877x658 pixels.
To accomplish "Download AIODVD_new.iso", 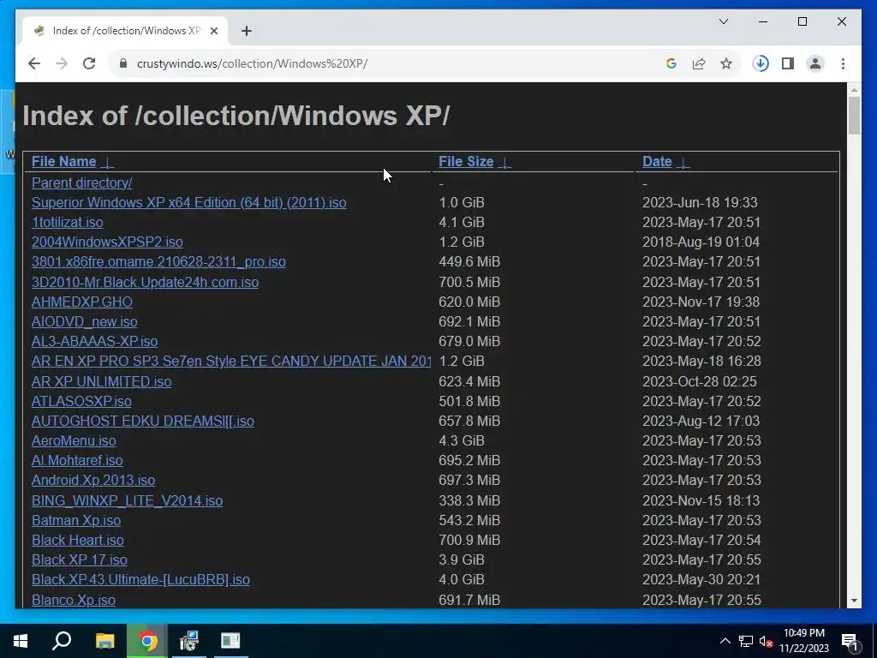I will coord(85,322).
